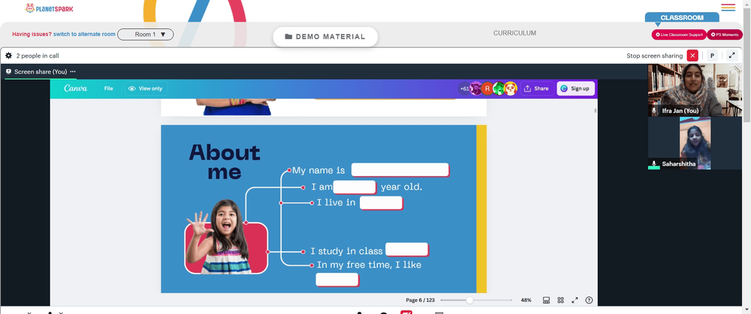Screen dimensions: 751x314
Task: Enter Canva fullscreen presentation icon
Action: tap(575, 301)
